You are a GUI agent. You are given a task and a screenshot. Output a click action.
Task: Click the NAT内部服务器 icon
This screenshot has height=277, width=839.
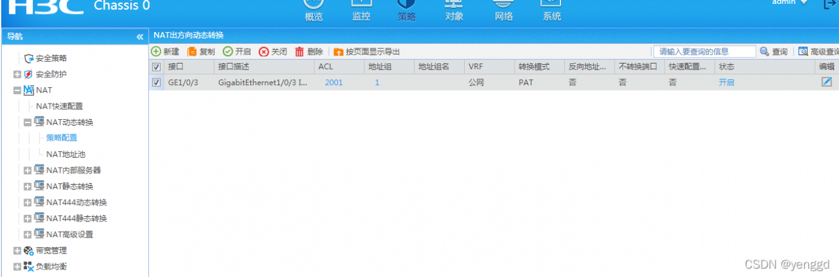[x=39, y=170]
